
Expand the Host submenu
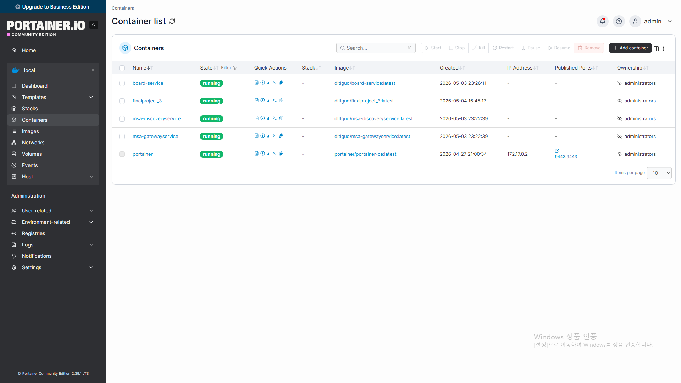pos(91,177)
